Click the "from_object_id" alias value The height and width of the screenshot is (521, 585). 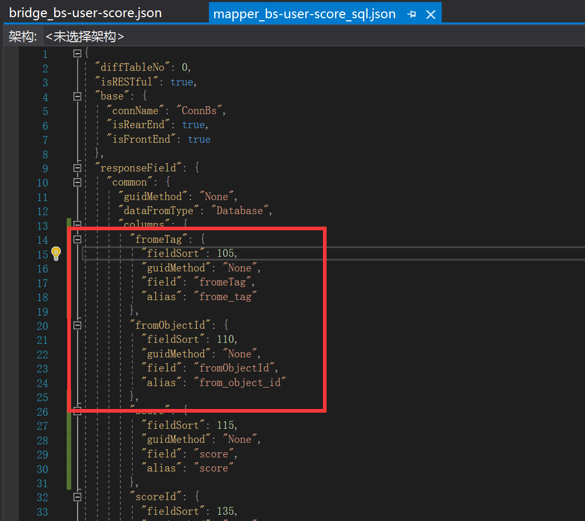(x=240, y=382)
